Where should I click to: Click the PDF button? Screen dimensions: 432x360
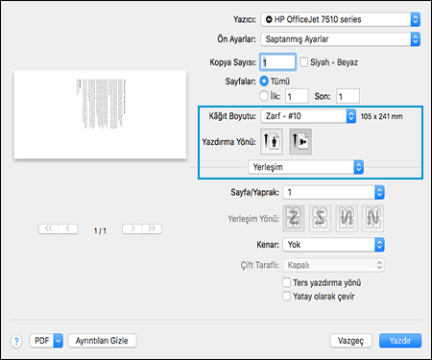click(42, 341)
